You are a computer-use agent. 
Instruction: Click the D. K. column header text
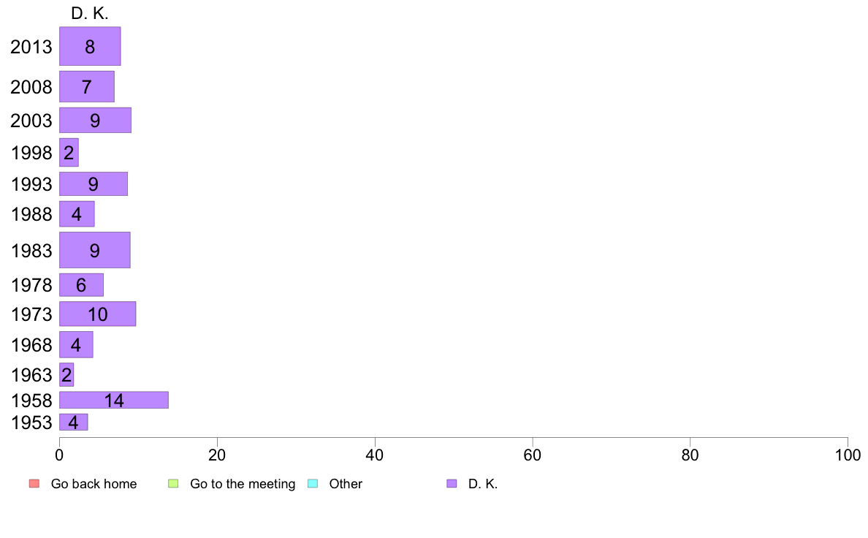tap(90, 13)
